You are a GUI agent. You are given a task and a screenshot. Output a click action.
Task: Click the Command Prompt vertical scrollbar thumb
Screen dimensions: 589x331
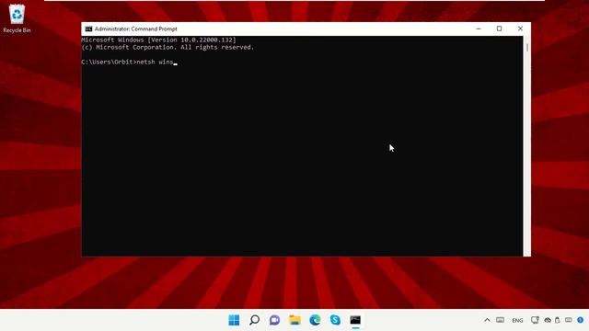coord(527,48)
